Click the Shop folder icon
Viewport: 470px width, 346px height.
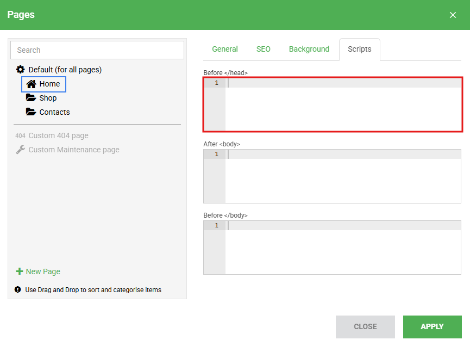31,98
